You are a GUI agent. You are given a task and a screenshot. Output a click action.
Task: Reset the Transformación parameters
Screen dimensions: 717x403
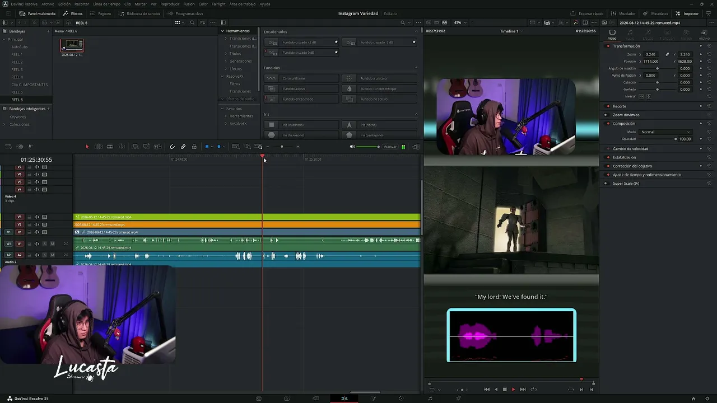[709, 46]
